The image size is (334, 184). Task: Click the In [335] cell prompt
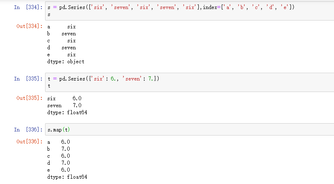coord(28,78)
